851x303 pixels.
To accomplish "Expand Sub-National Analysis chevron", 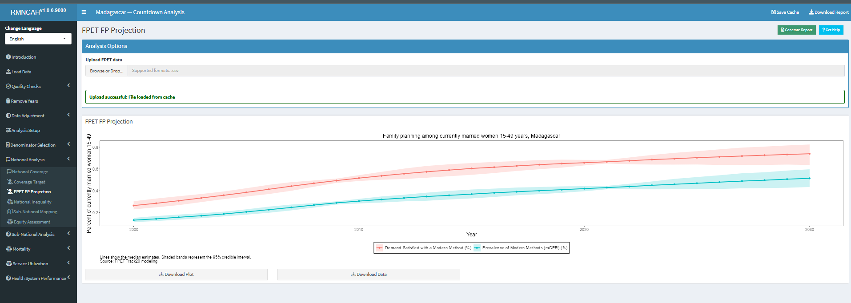I will 68,233.
